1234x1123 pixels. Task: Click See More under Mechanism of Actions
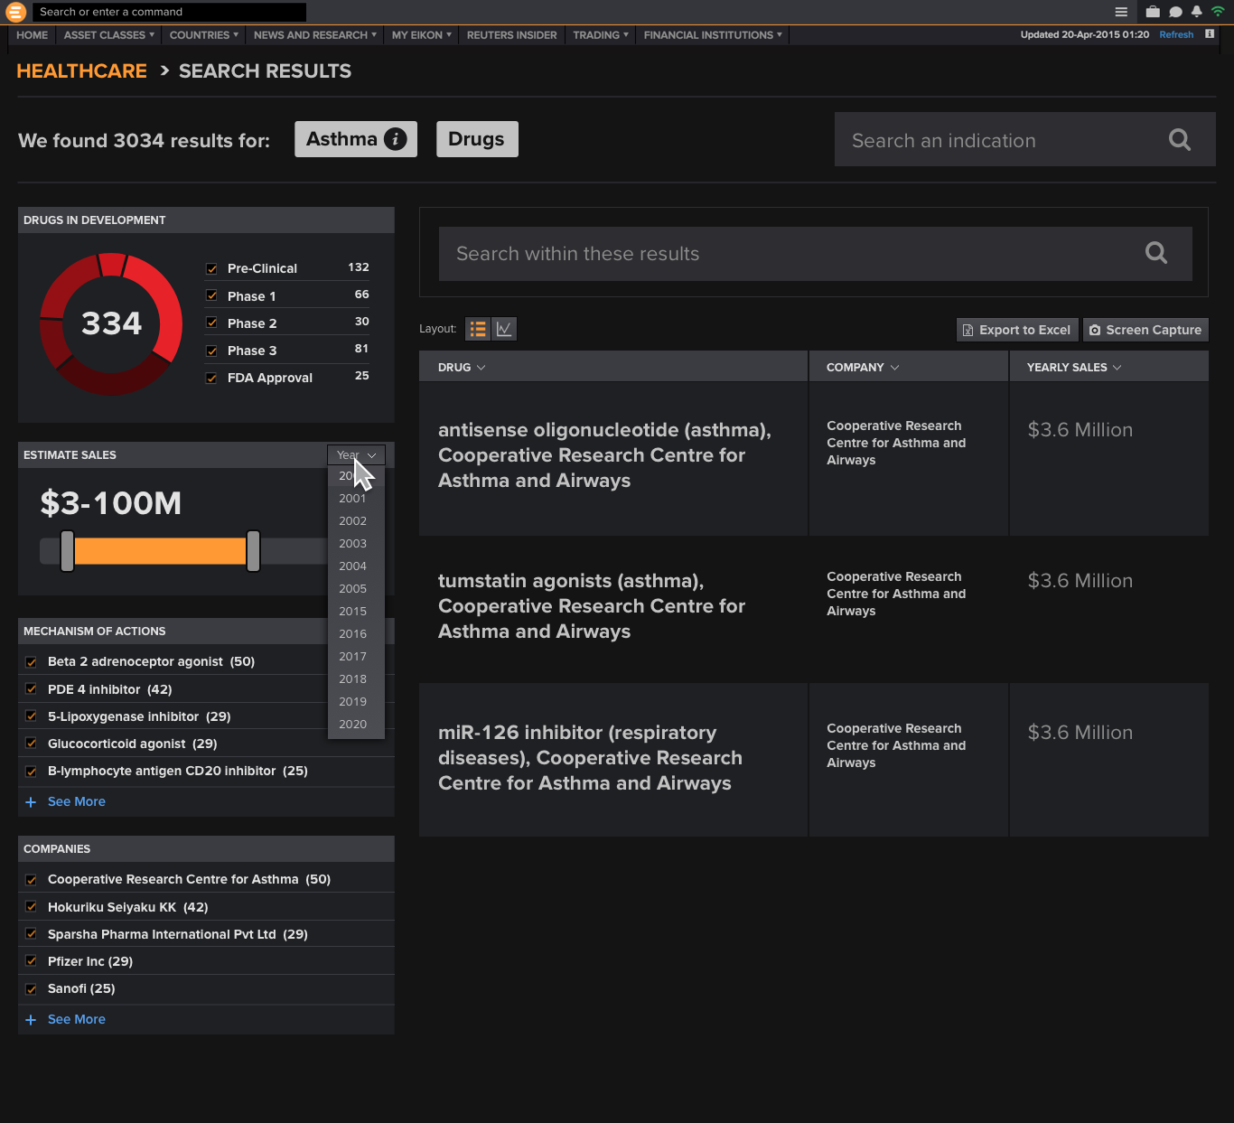[x=76, y=801]
